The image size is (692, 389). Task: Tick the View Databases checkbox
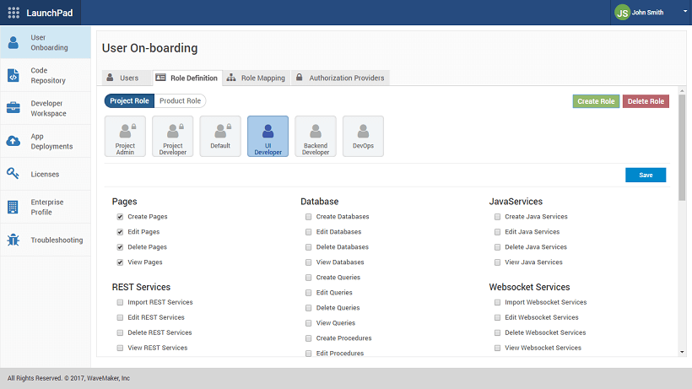point(309,262)
